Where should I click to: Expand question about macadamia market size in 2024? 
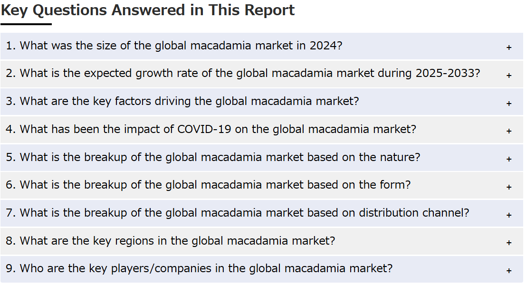point(174,46)
